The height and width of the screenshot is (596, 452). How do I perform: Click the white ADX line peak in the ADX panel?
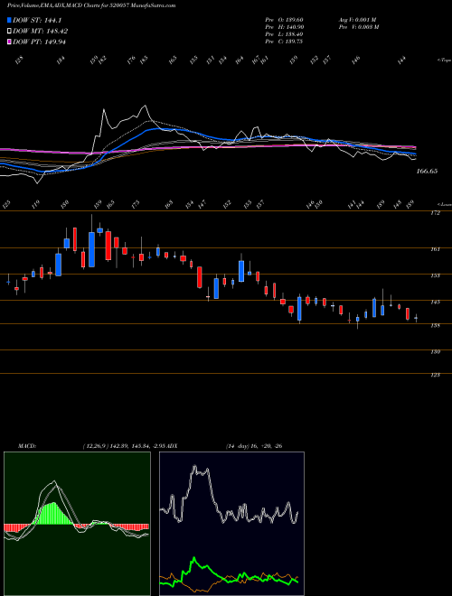pyautogui.click(x=195, y=467)
